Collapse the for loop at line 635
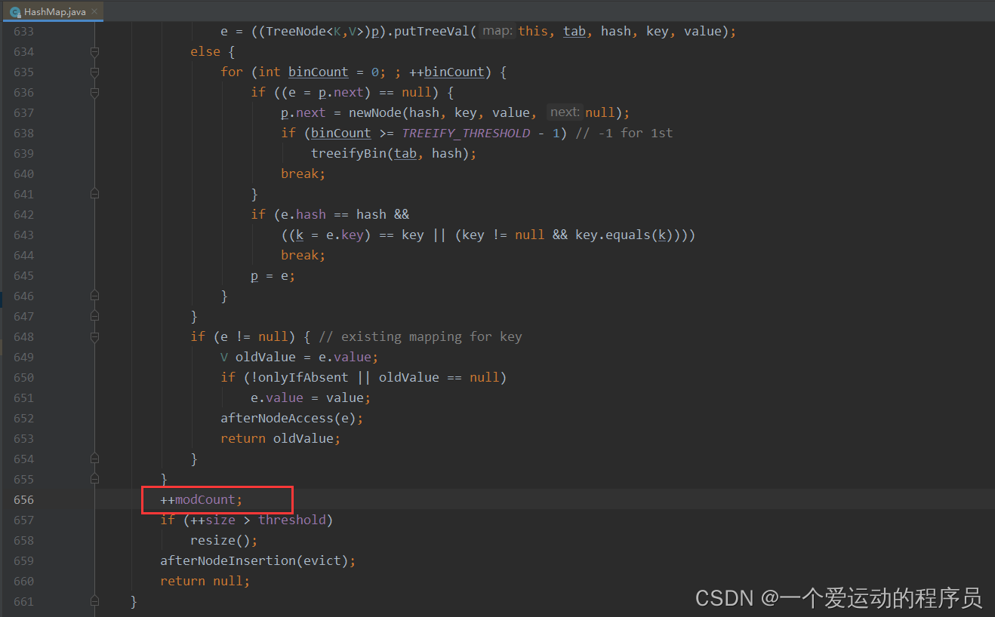 pos(94,72)
